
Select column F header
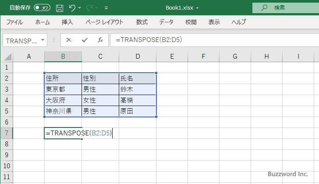(x=203, y=57)
